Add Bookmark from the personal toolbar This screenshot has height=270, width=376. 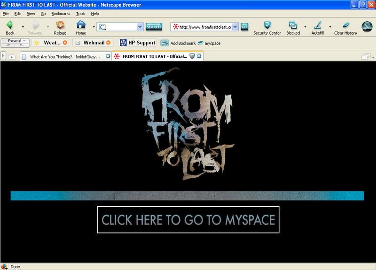[178, 43]
